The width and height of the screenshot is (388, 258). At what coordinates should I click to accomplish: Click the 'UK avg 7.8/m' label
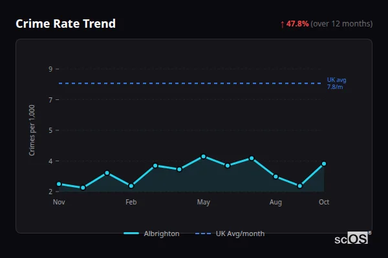pos(336,83)
